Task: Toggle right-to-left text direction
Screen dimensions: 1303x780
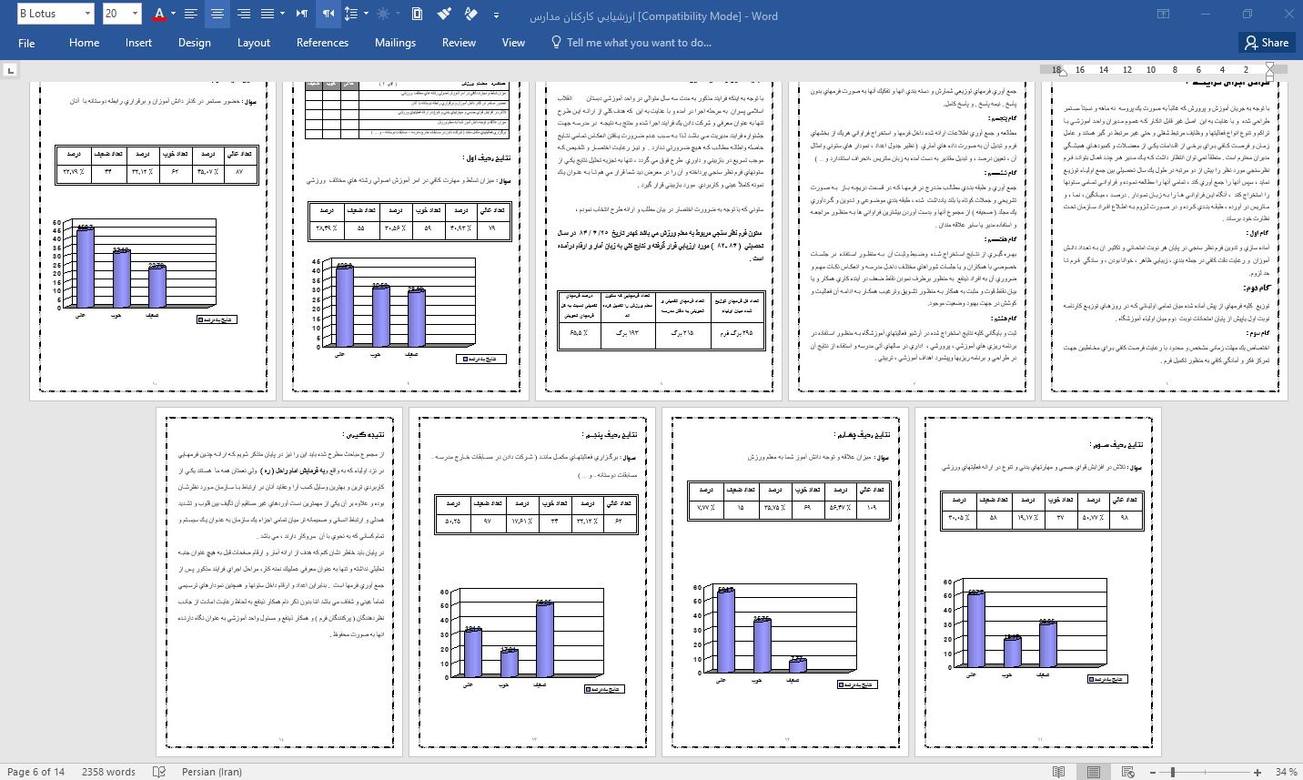Action: [328, 14]
